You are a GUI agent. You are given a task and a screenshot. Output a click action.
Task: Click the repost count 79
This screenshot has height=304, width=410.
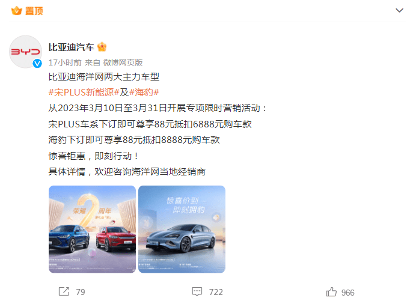click(81, 292)
